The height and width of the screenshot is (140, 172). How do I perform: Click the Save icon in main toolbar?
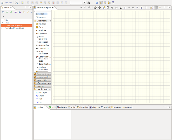(2, 3)
